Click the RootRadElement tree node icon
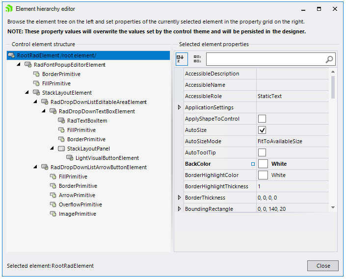346x279 pixels. [11, 55]
